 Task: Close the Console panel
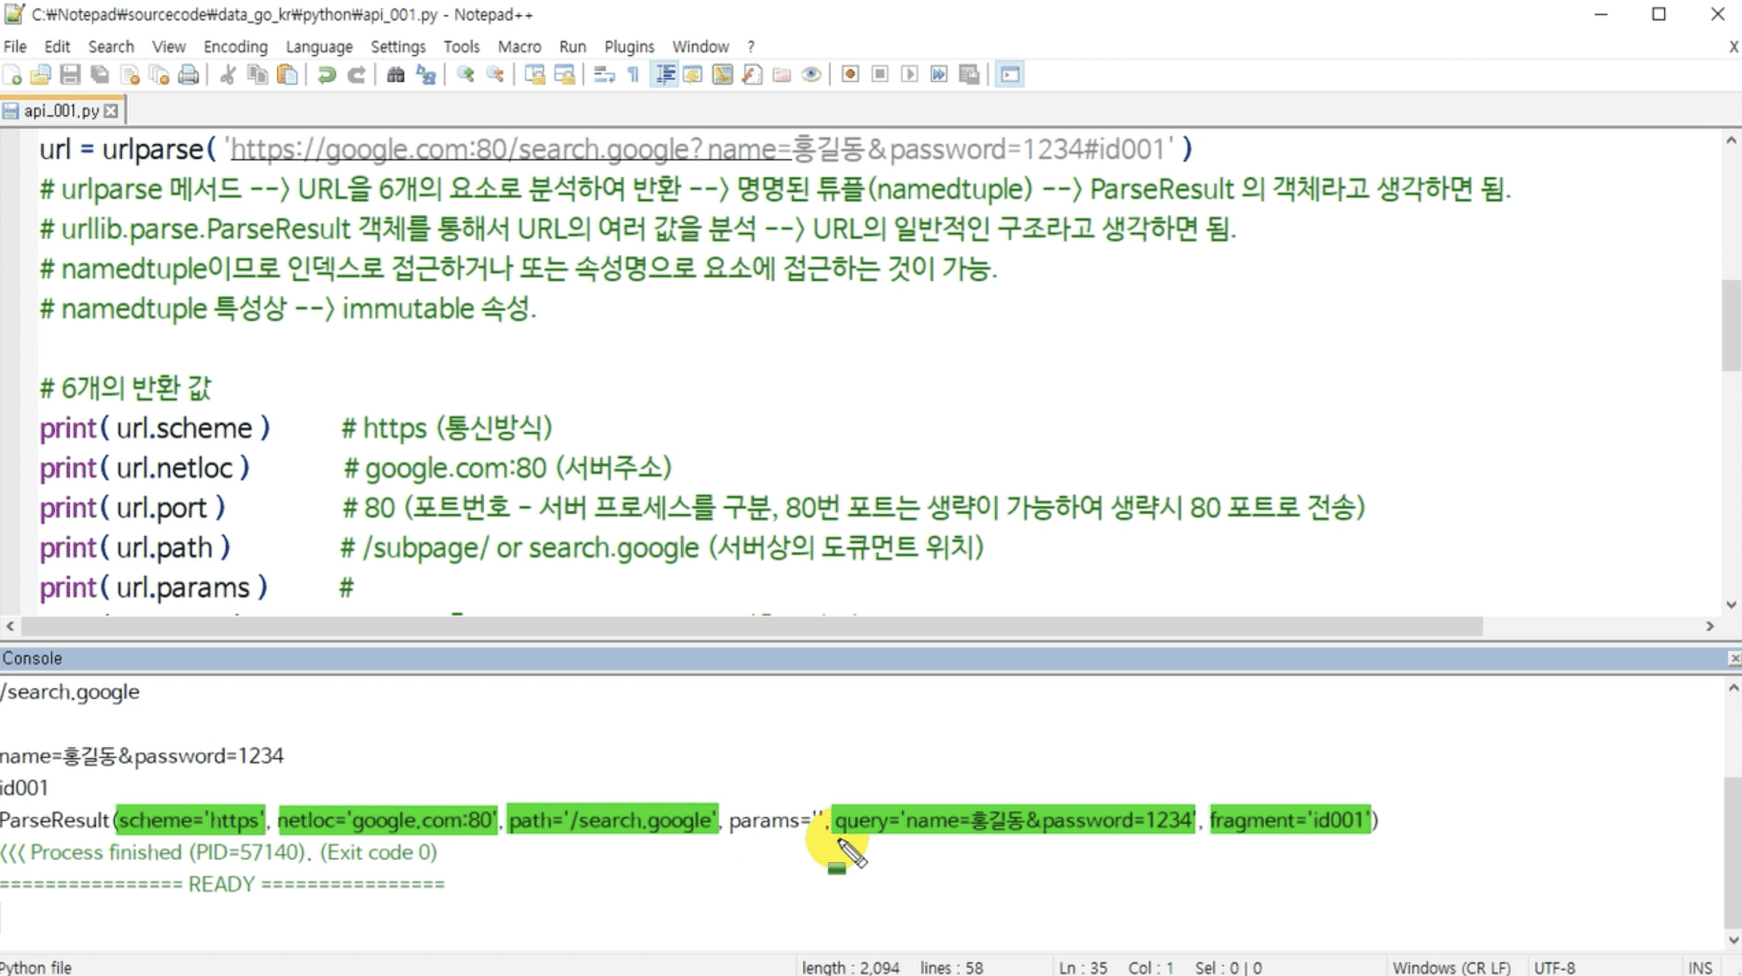[1734, 659]
